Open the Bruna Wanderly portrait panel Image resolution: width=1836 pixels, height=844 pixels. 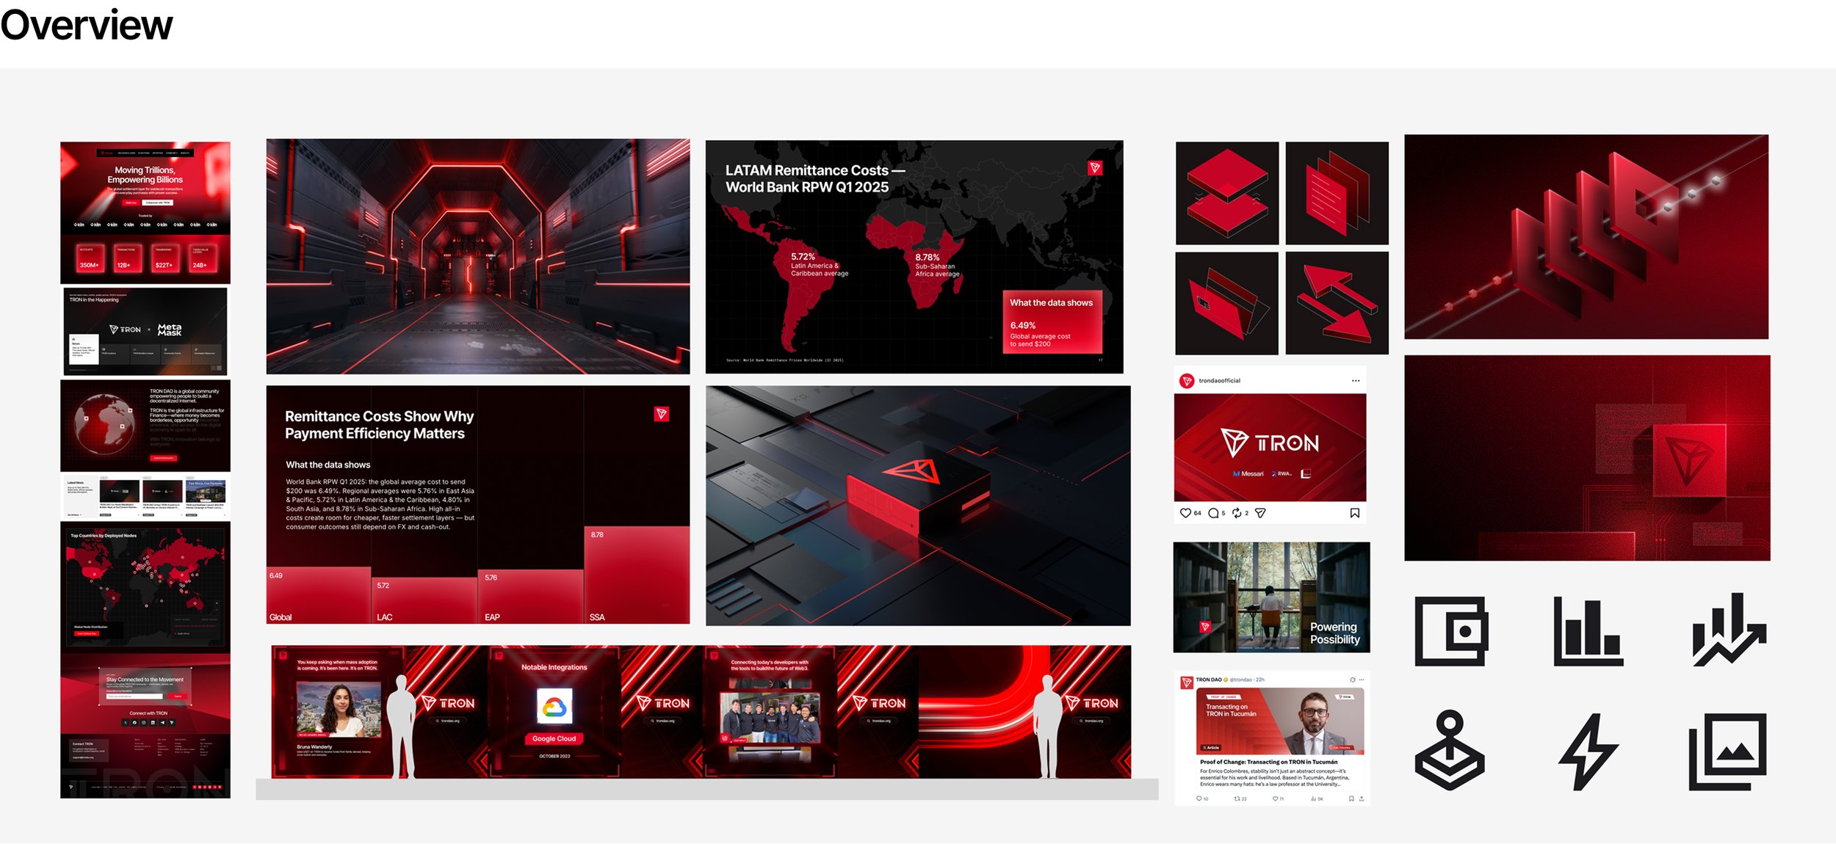tap(339, 709)
